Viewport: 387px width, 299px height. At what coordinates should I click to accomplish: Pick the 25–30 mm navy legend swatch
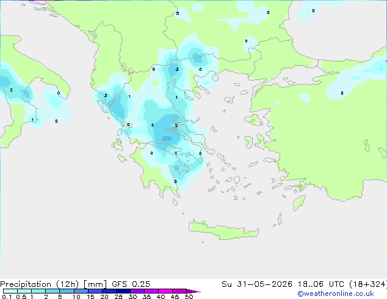click(x=123, y=291)
